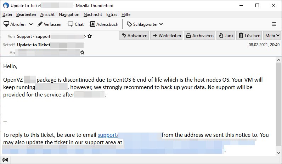Click the Abrufen (get messages) button

15,24
